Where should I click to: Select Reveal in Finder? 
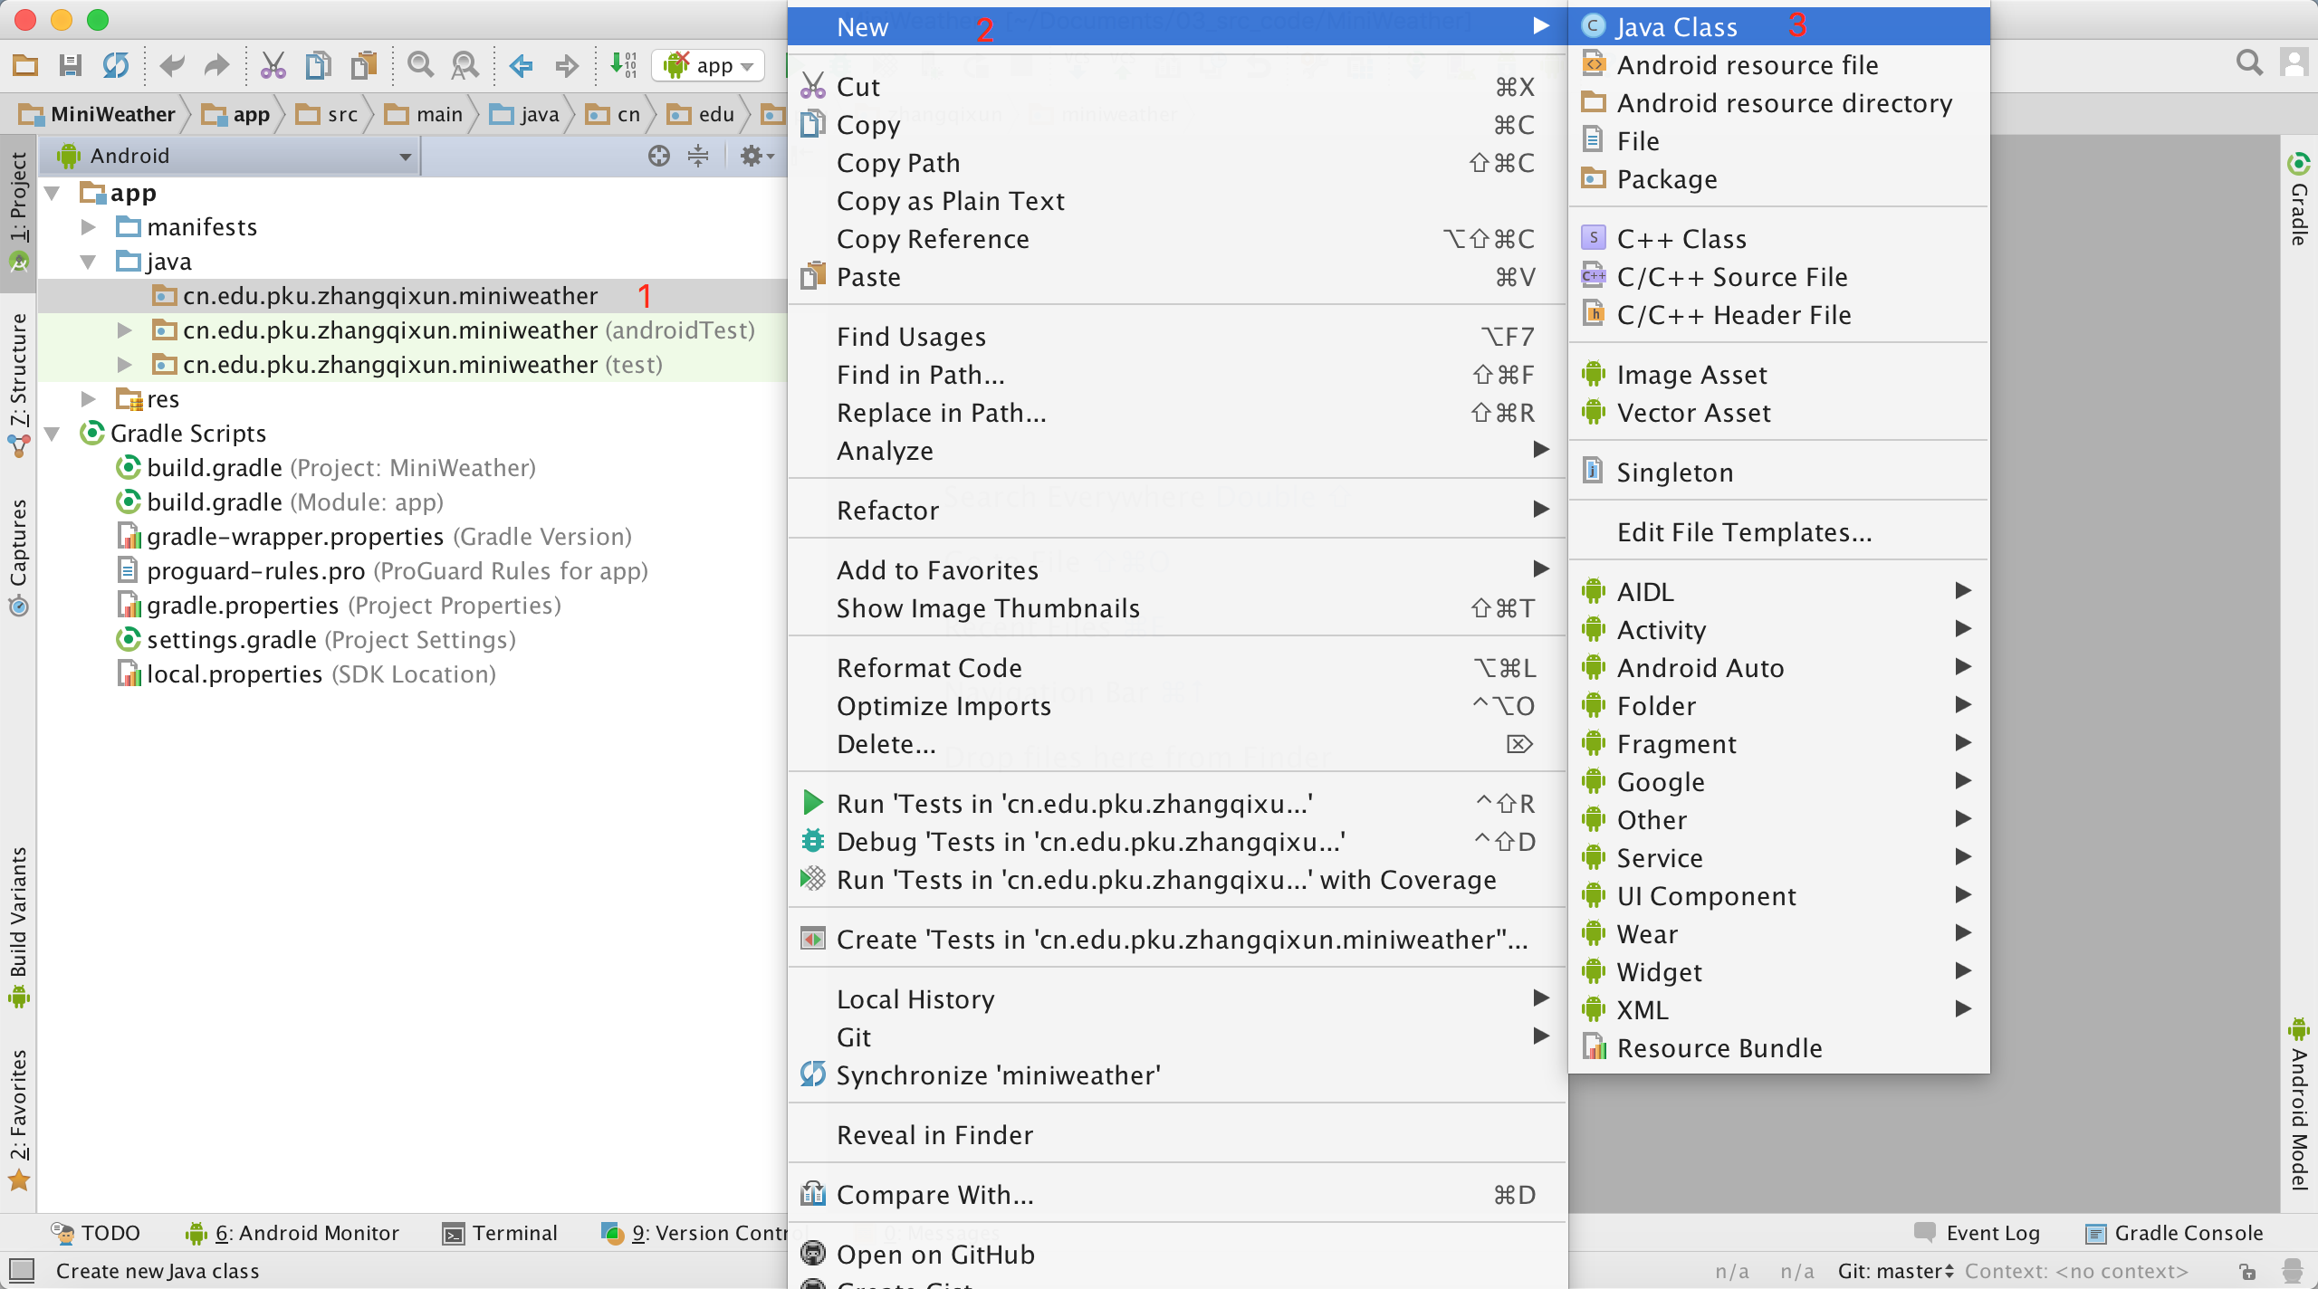point(1177,1135)
